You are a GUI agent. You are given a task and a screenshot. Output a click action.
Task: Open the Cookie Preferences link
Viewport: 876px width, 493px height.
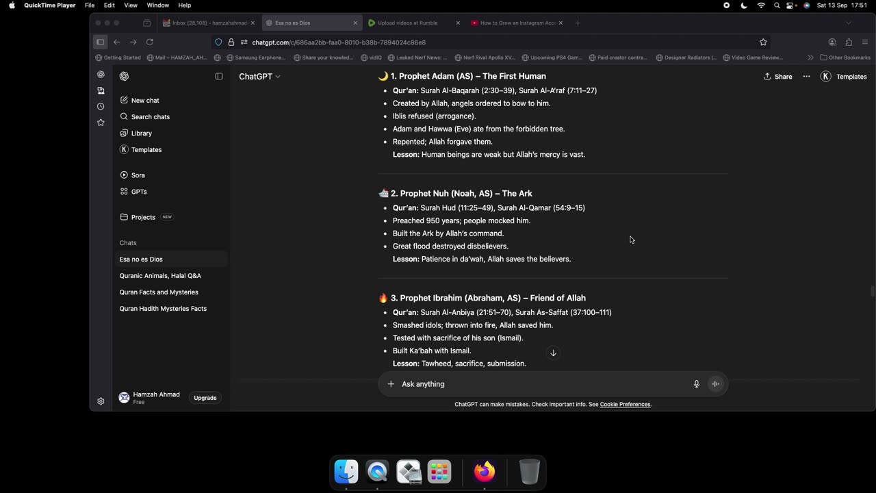click(625, 405)
